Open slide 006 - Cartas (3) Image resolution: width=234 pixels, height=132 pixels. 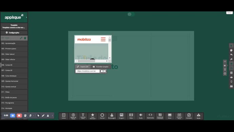point(14,65)
